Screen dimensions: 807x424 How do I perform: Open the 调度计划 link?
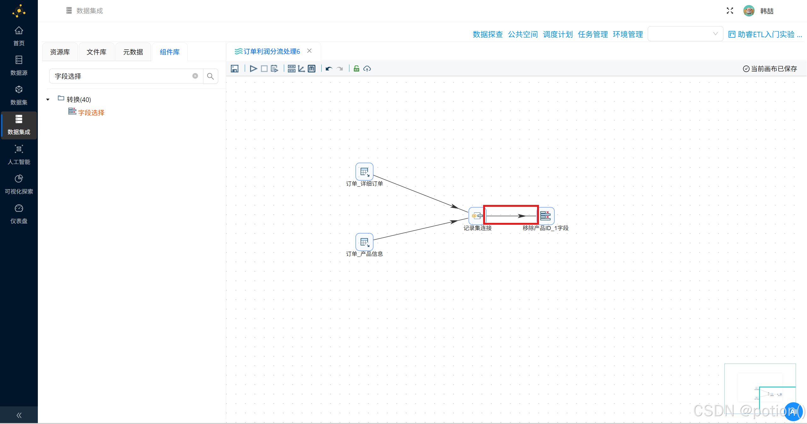click(558, 34)
